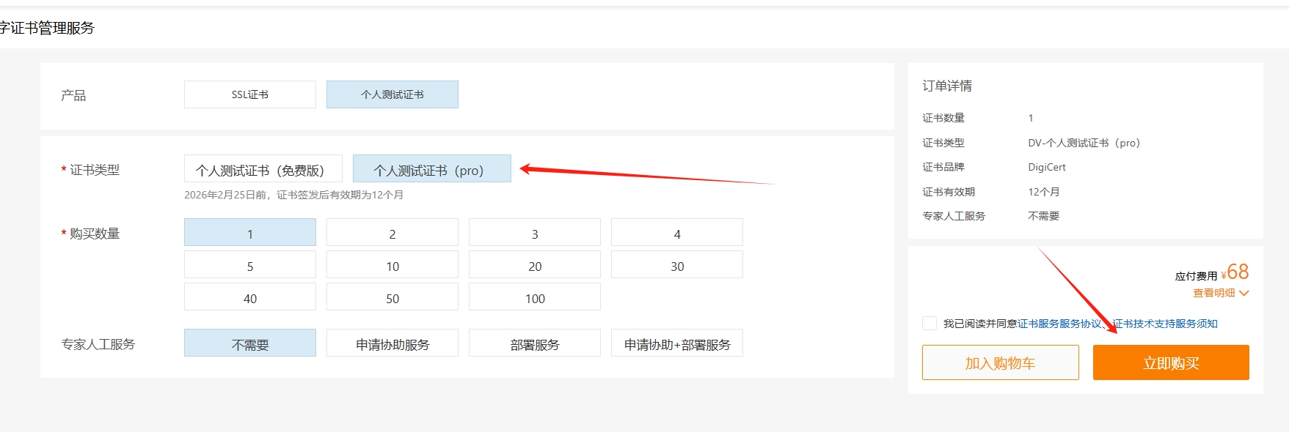Select 申请协助+部署服务 expert service option
The height and width of the screenshot is (432, 1289).
(676, 343)
